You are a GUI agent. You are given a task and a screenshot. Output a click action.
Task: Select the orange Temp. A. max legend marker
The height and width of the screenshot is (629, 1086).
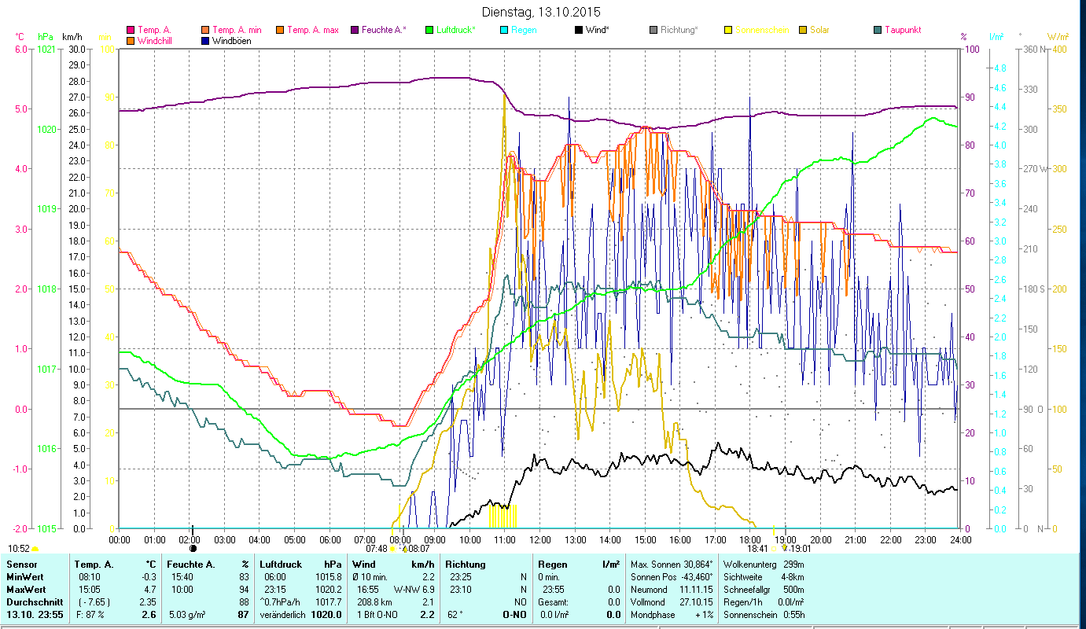click(x=279, y=31)
